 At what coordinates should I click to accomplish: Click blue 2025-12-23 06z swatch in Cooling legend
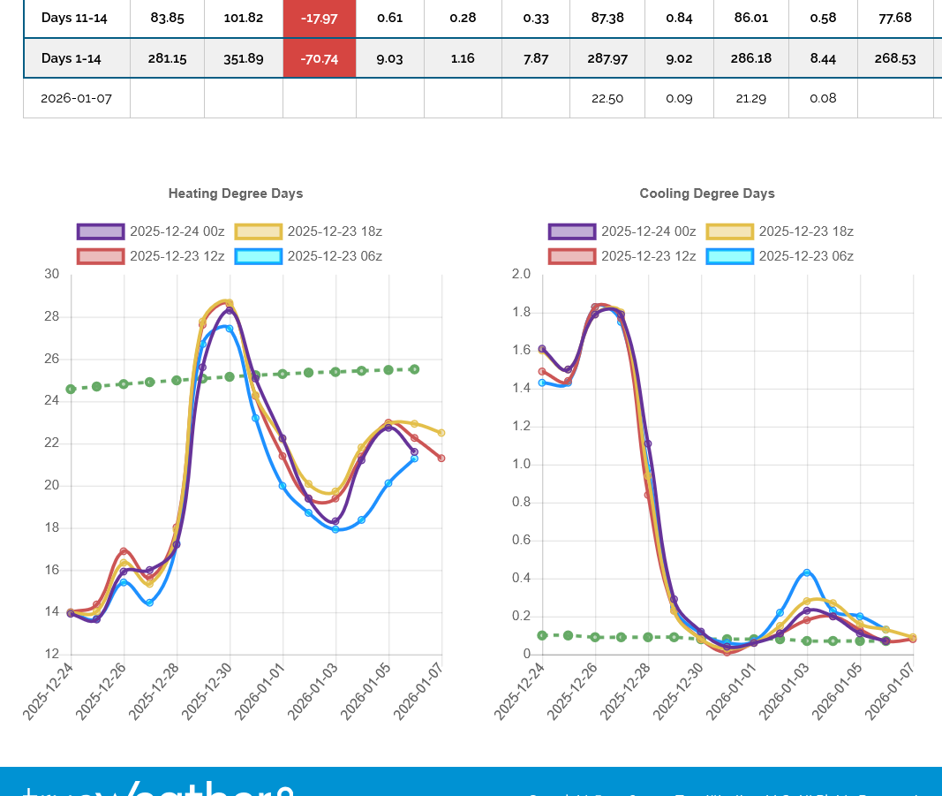pos(729,256)
